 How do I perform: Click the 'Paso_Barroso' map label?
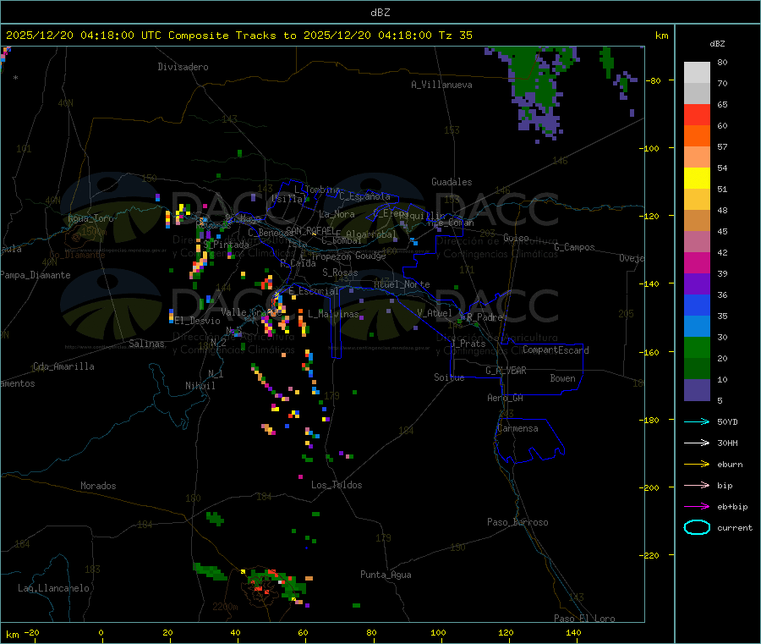(x=517, y=522)
